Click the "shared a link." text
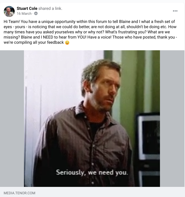 coord(50,8)
